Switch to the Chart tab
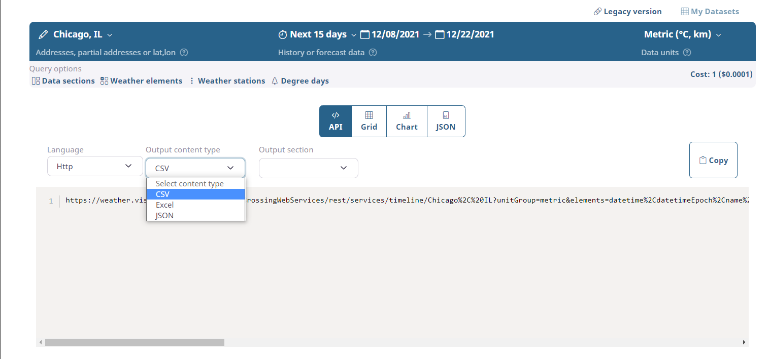769x359 pixels. [406, 121]
